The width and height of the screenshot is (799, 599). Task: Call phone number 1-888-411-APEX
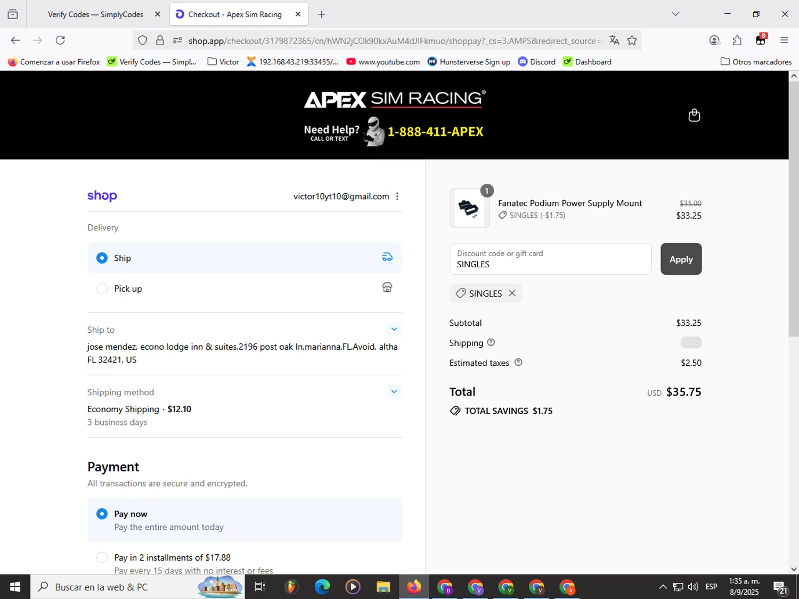coord(435,132)
